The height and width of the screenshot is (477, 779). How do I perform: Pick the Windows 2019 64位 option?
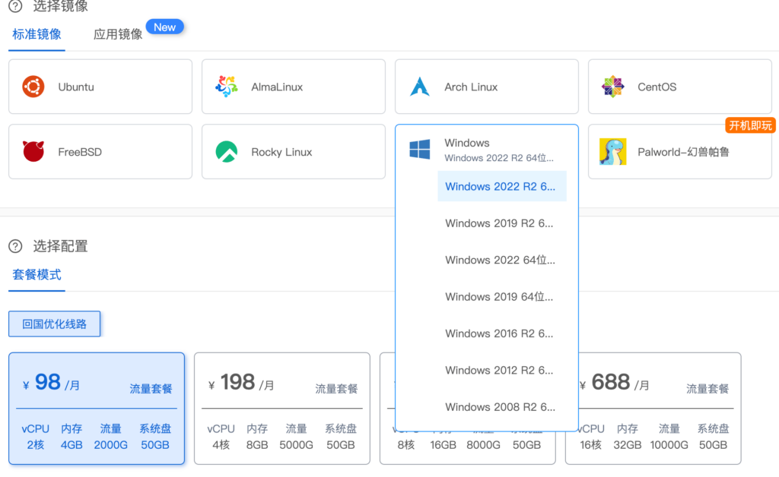click(x=502, y=296)
